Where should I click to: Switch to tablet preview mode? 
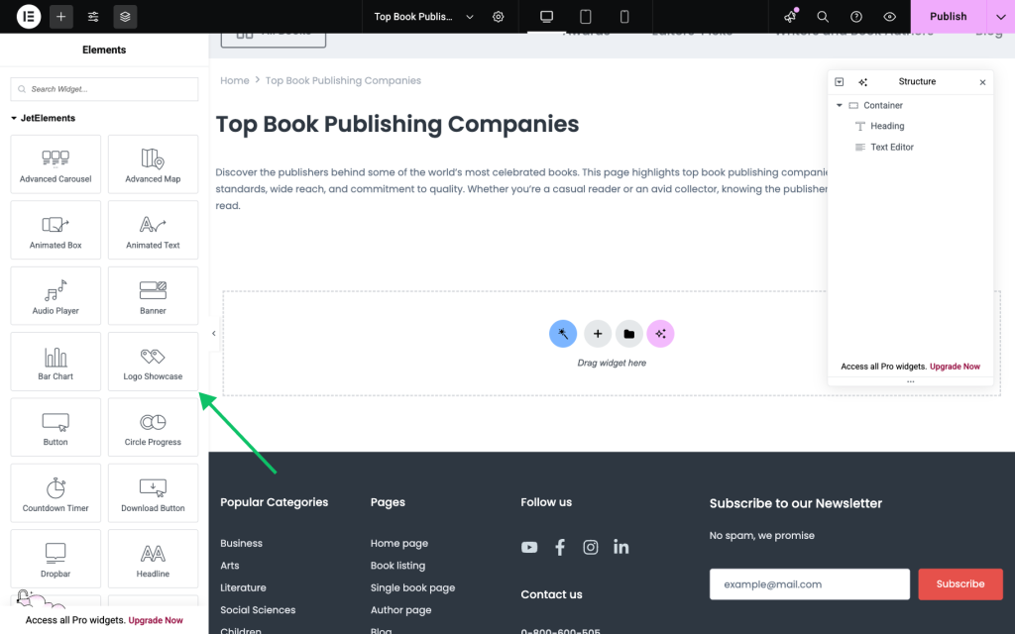(x=585, y=16)
